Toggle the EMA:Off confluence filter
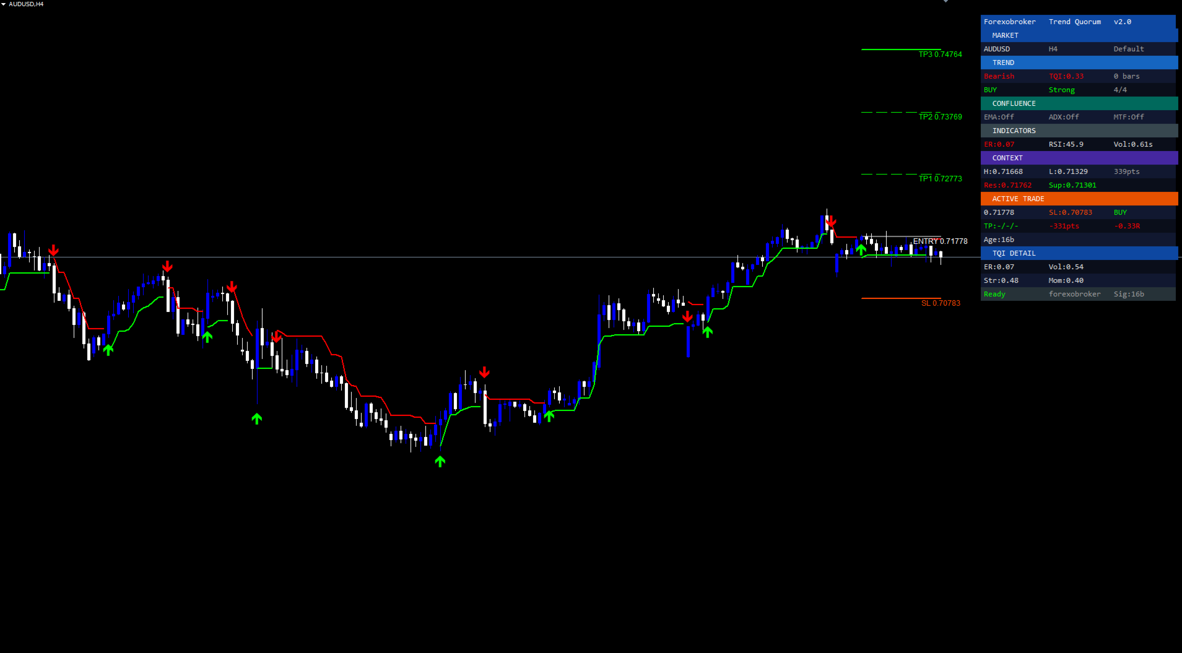This screenshot has width=1182, height=653. [x=999, y=117]
